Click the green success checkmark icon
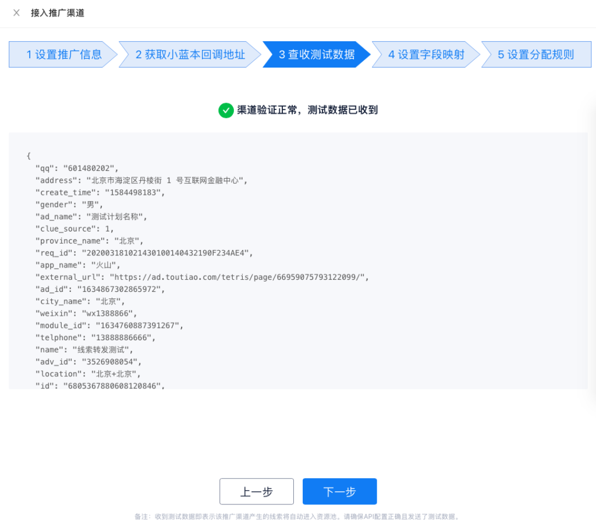Screen dimensions: 596x531 point(225,110)
